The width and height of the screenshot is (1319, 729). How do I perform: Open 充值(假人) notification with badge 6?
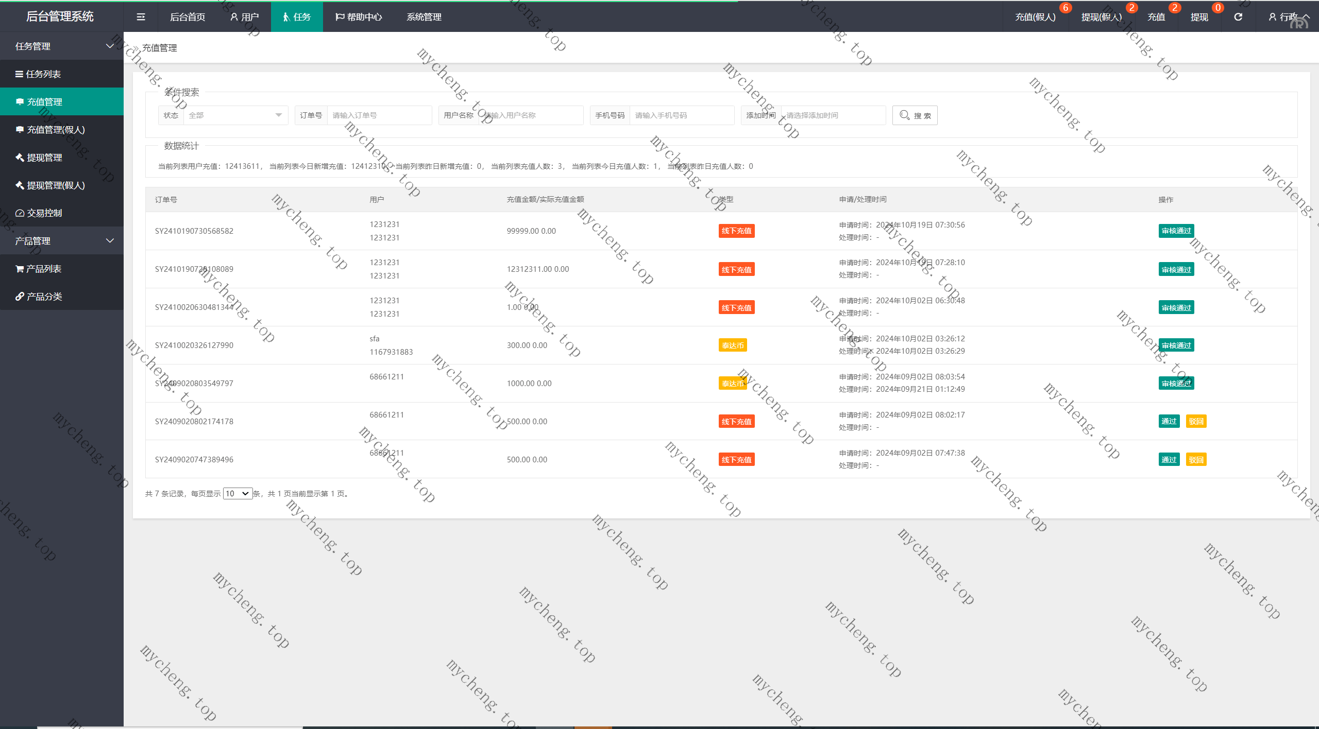coord(1035,17)
